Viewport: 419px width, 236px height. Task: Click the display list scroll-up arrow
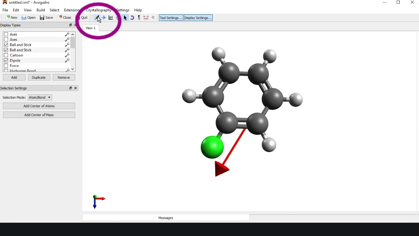click(x=73, y=34)
